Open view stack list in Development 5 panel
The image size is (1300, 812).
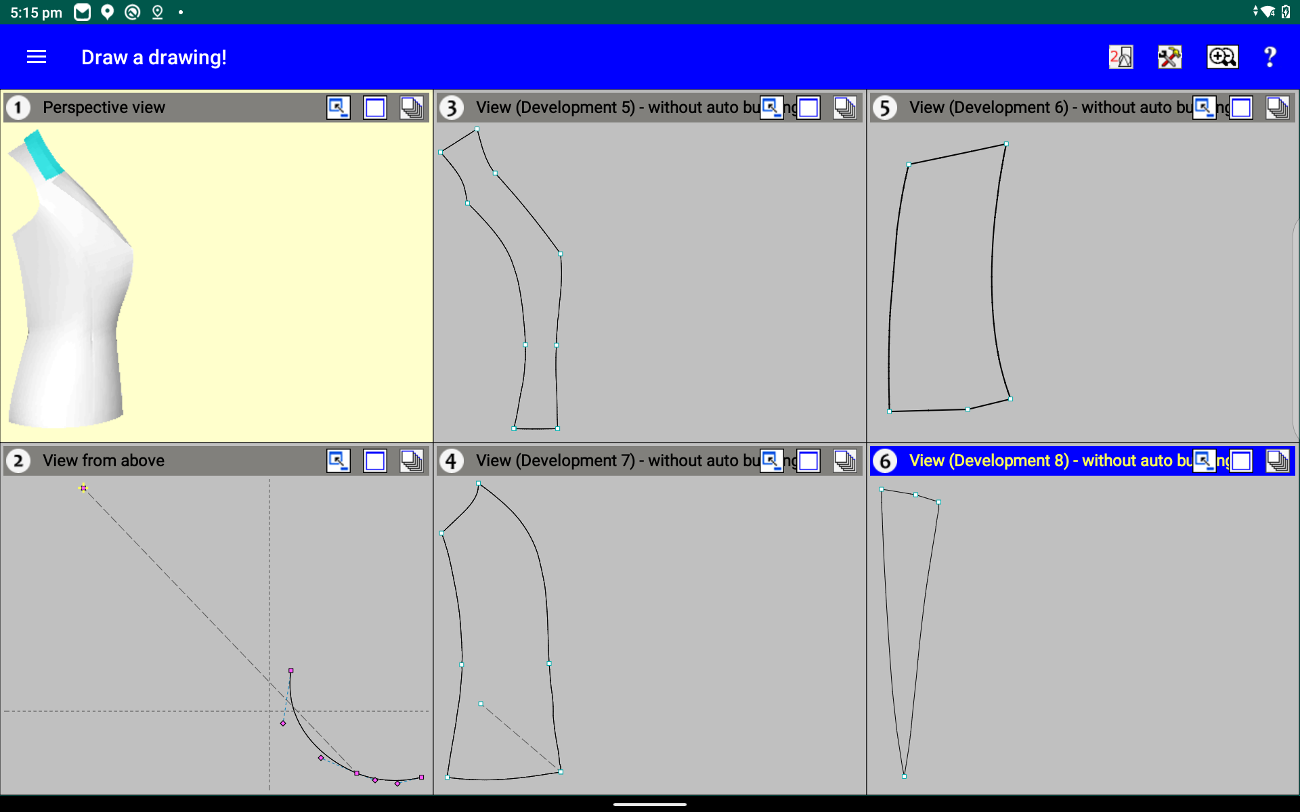[844, 108]
